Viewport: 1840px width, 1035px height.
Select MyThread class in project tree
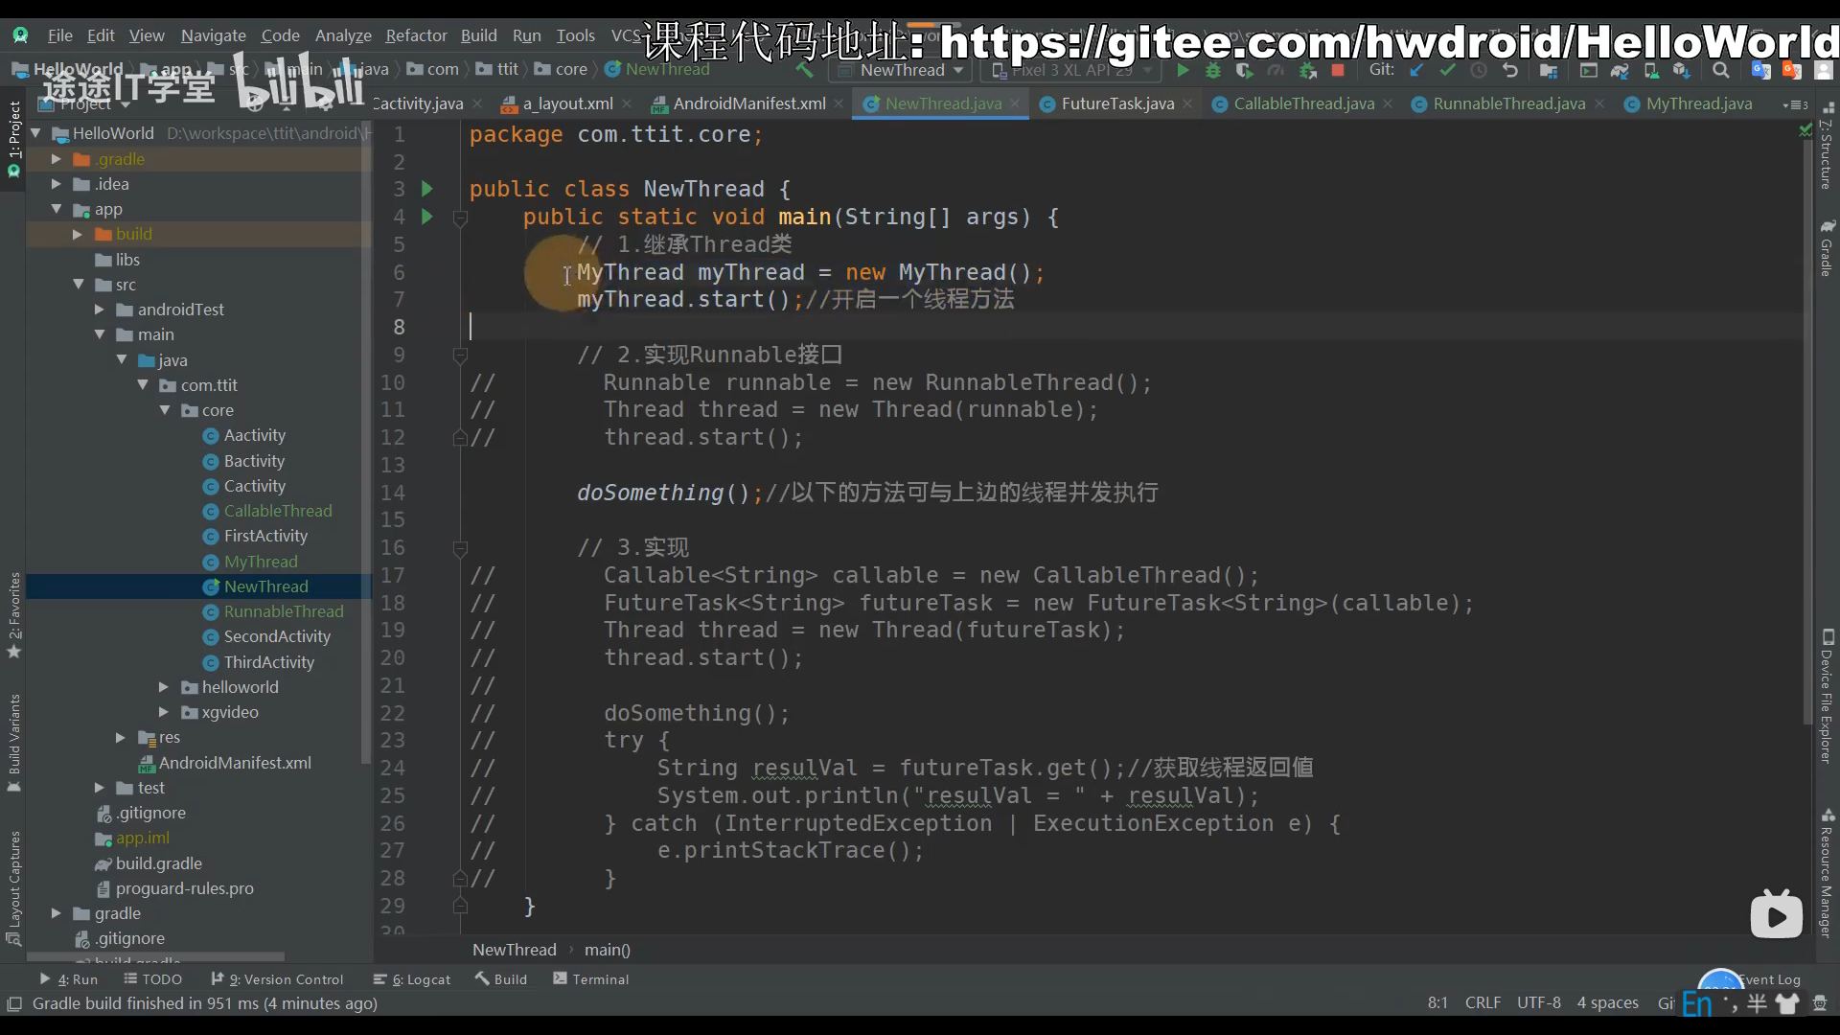[x=261, y=562]
